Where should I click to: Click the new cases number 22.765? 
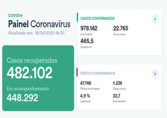[120, 28]
